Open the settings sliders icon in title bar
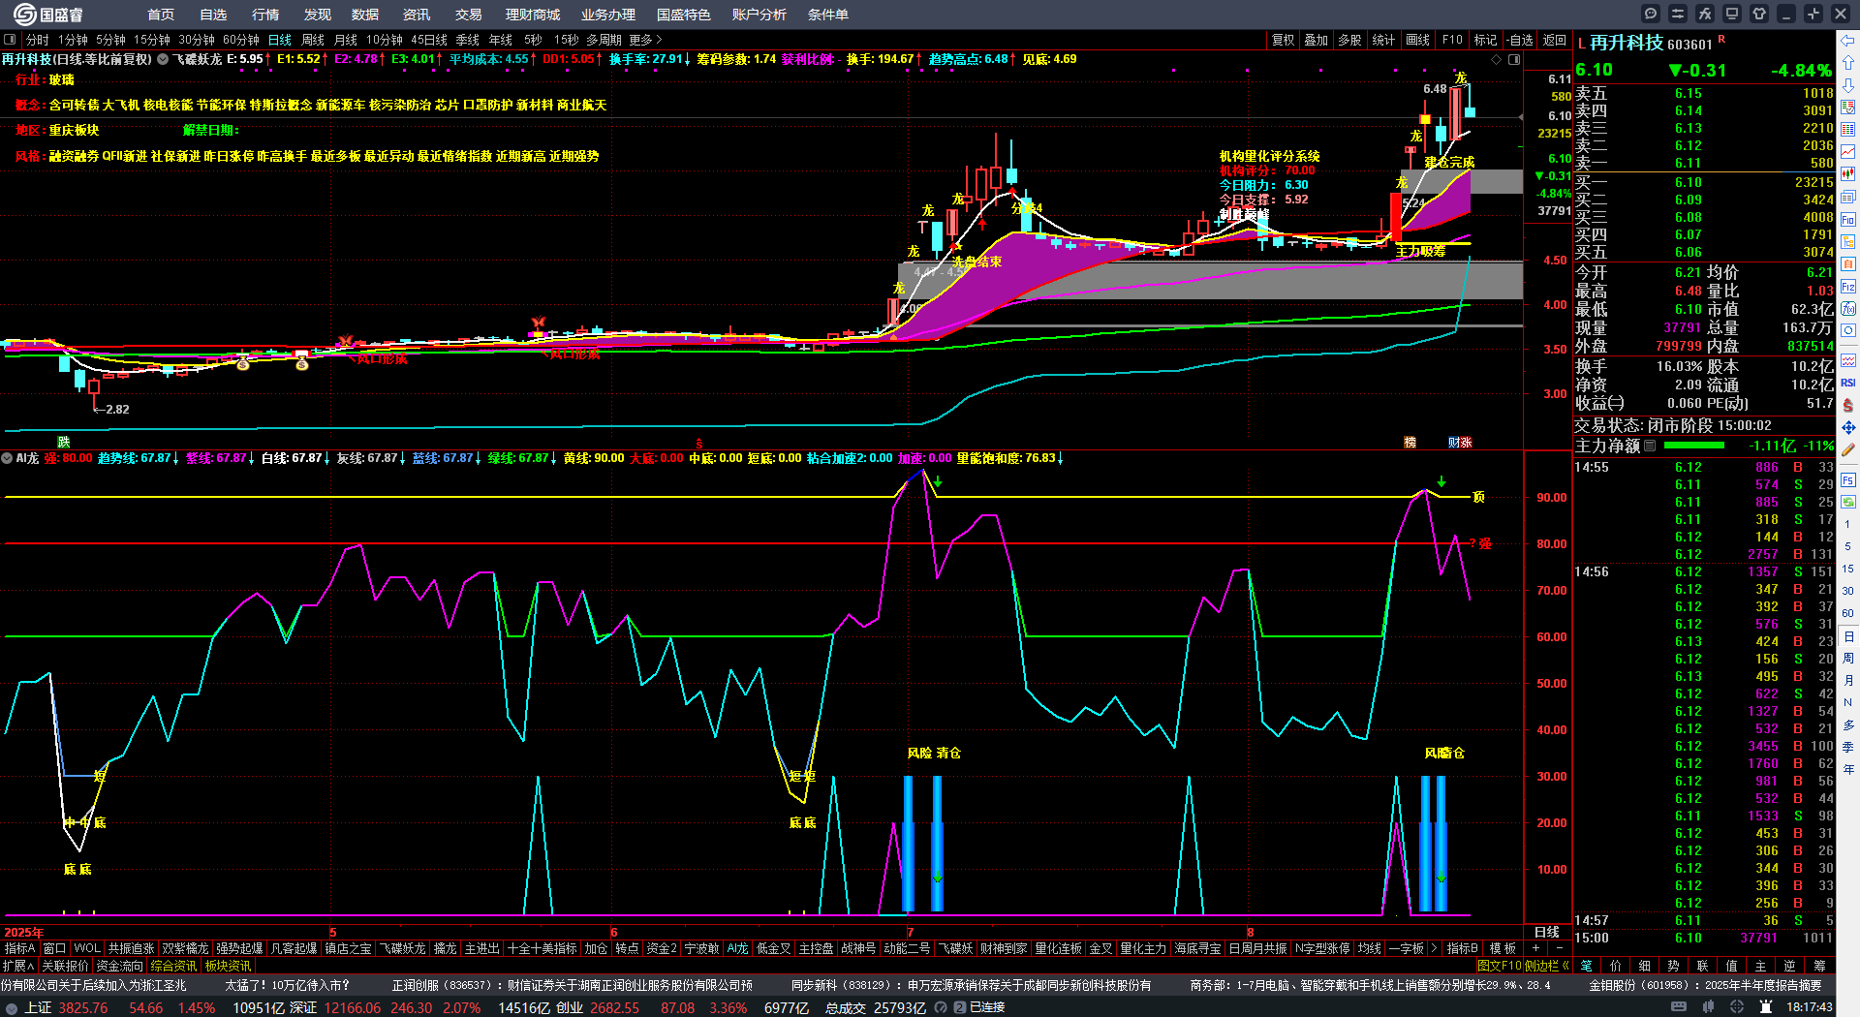1860x1017 pixels. coord(1678,14)
